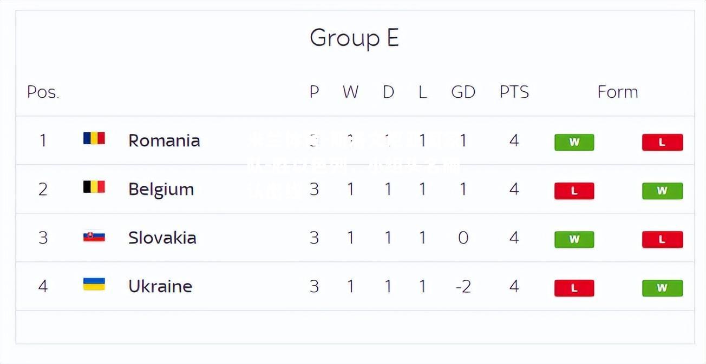Click the Pos. column header
Viewport: 706px width, 364px height.
point(43,92)
